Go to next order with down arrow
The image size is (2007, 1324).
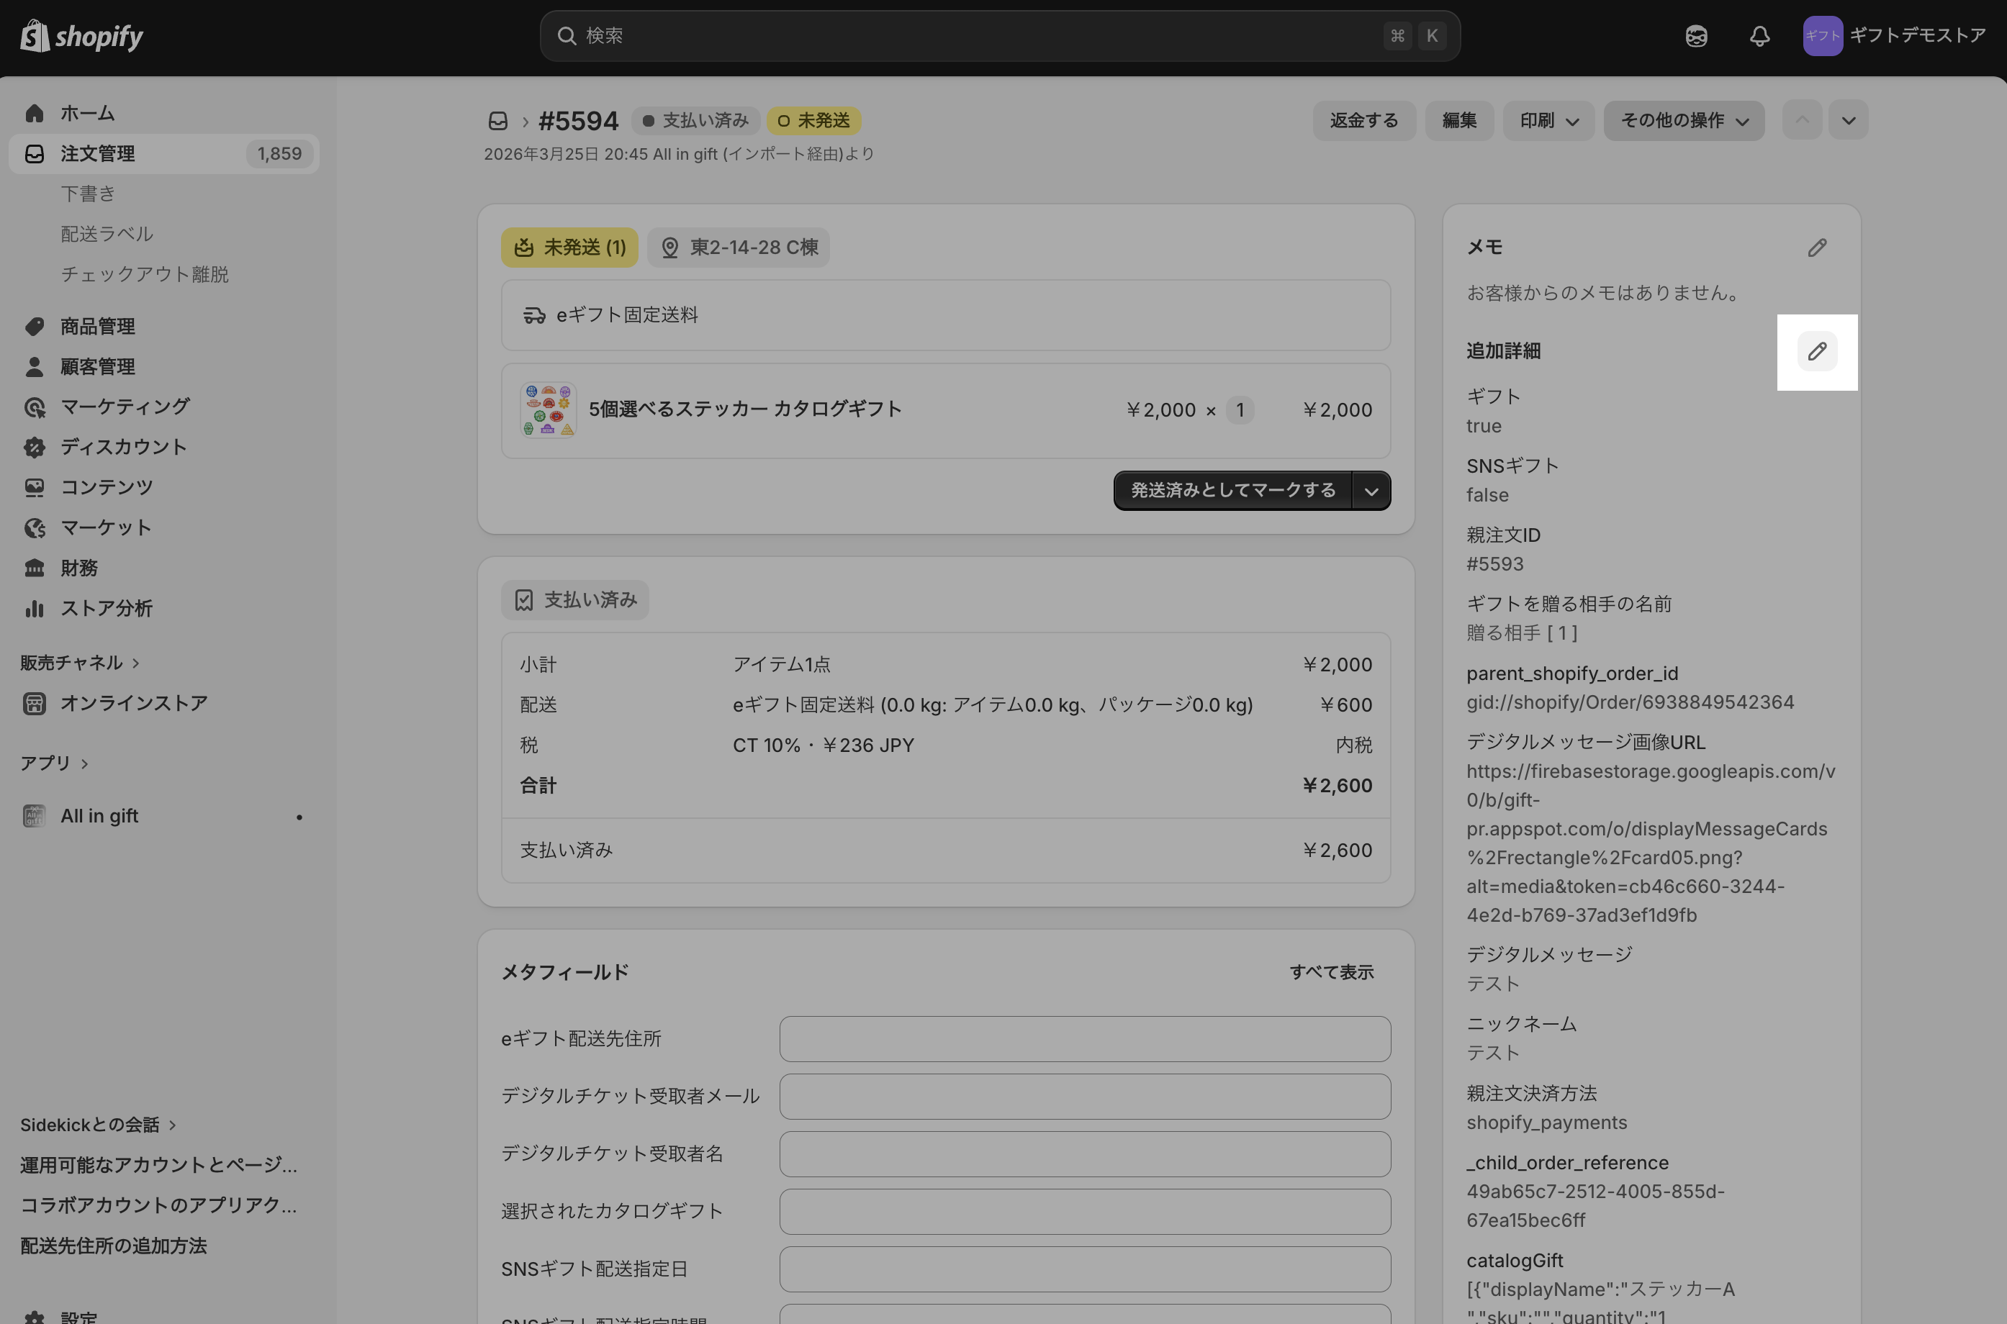[x=1848, y=121]
